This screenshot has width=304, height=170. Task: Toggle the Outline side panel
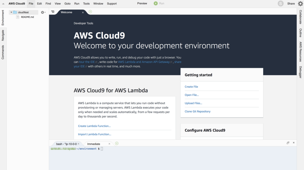pos(300,33)
